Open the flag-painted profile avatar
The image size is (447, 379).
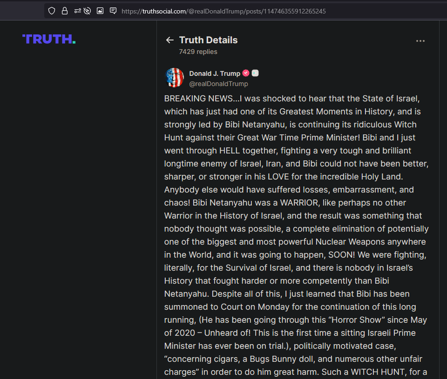click(175, 78)
